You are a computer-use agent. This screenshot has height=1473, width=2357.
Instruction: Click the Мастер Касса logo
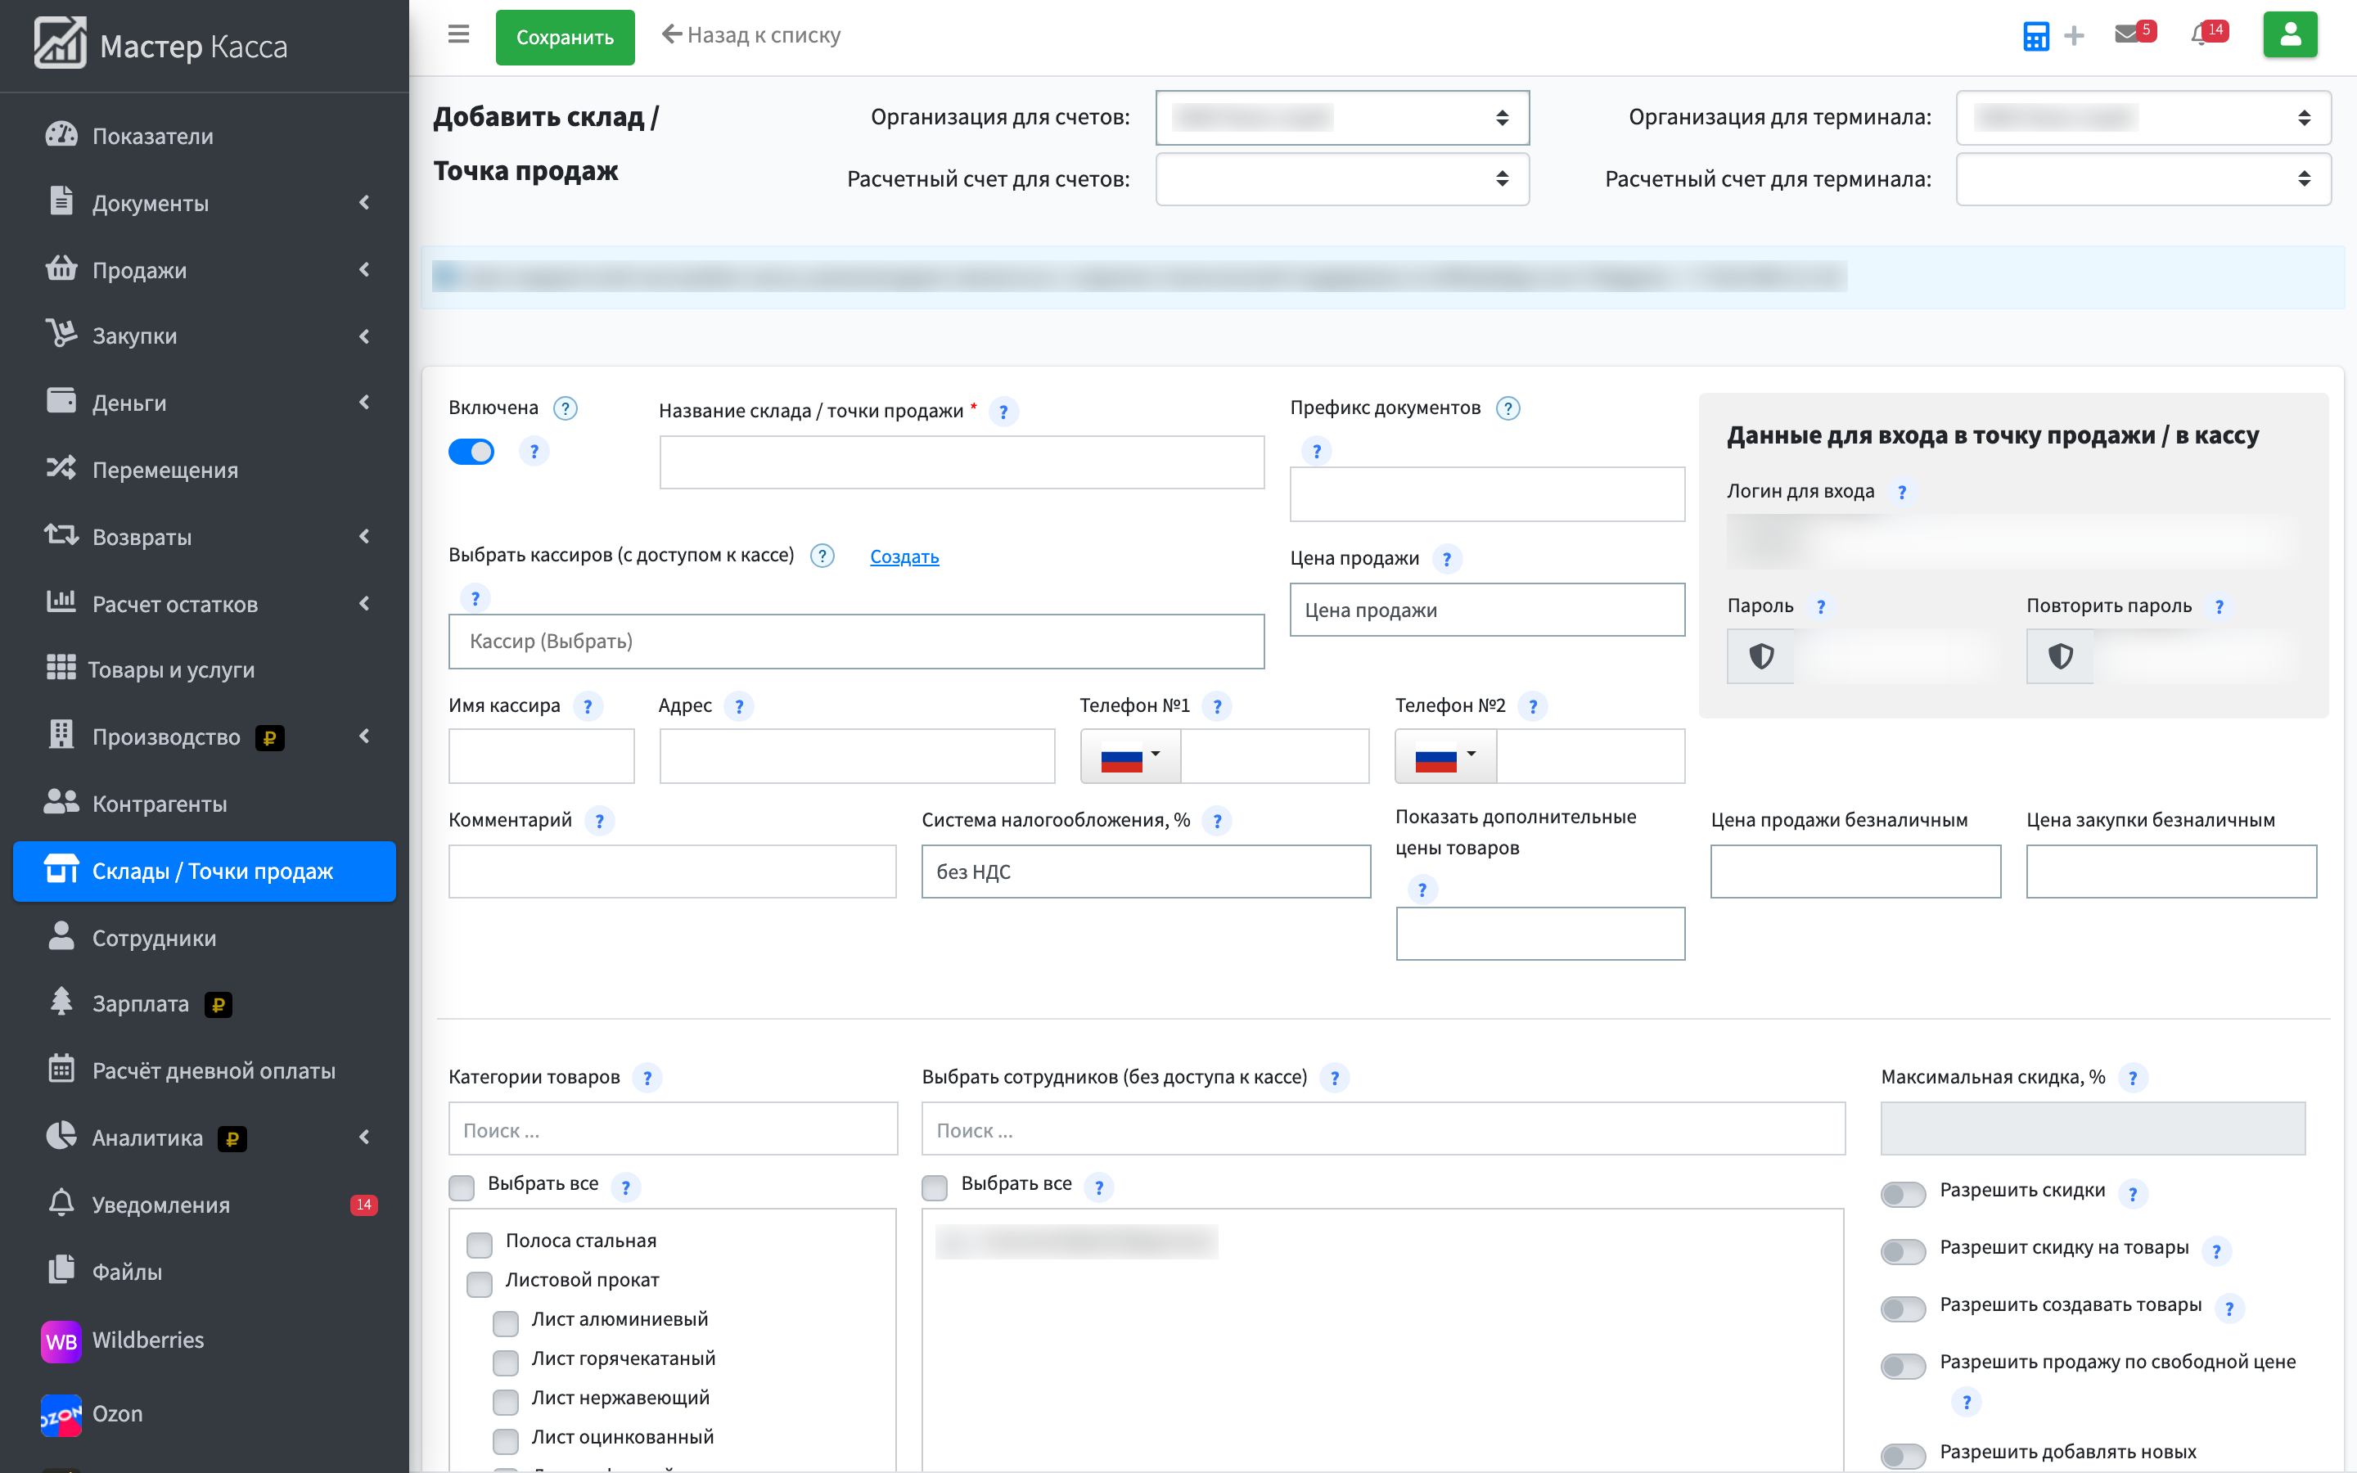tap(162, 45)
